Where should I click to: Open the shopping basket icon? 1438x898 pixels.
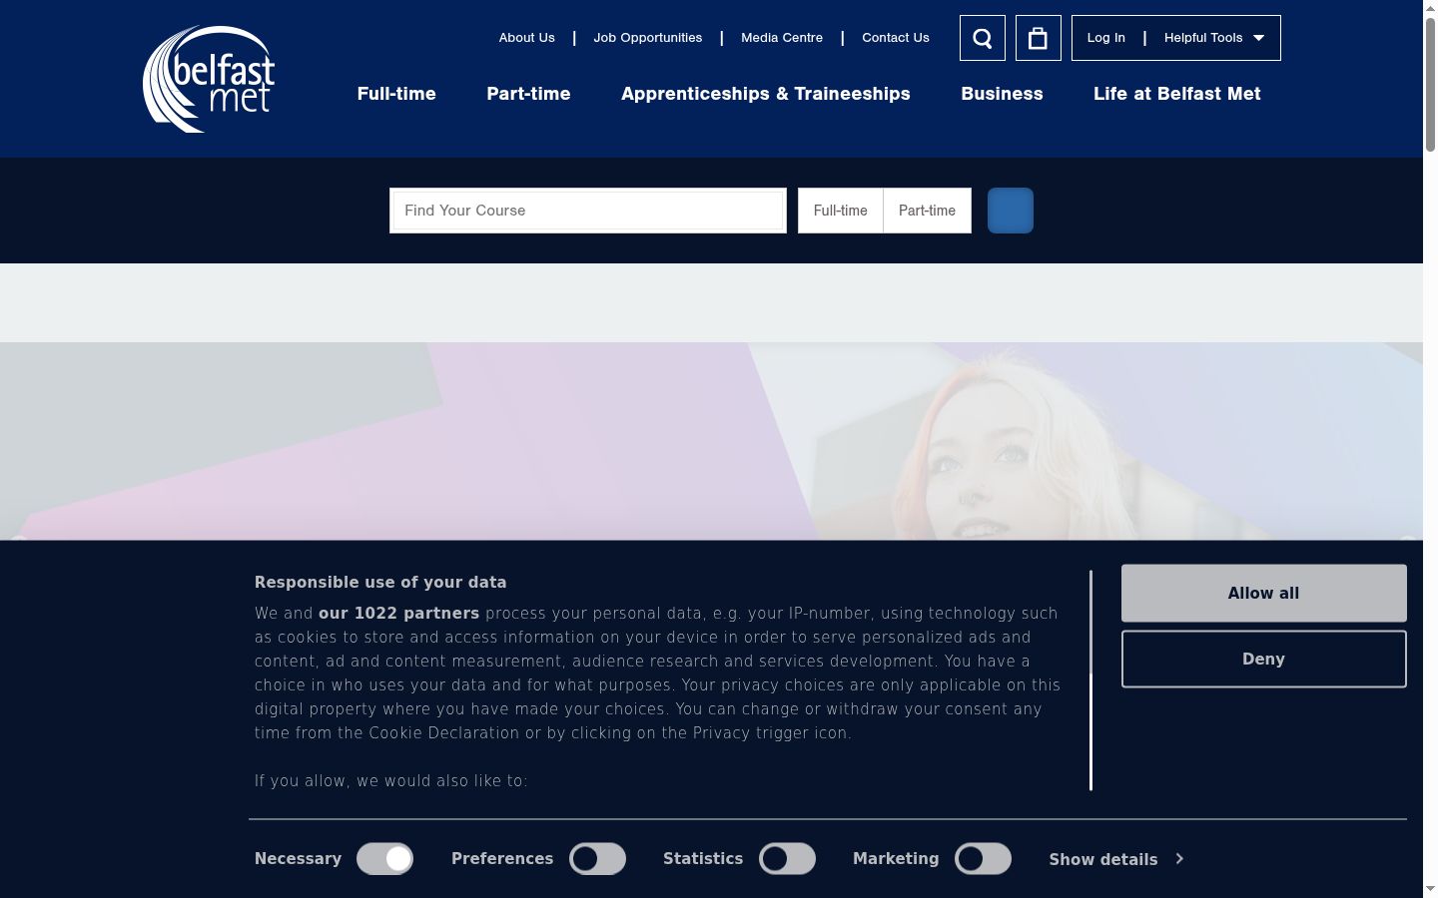(1039, 38)
